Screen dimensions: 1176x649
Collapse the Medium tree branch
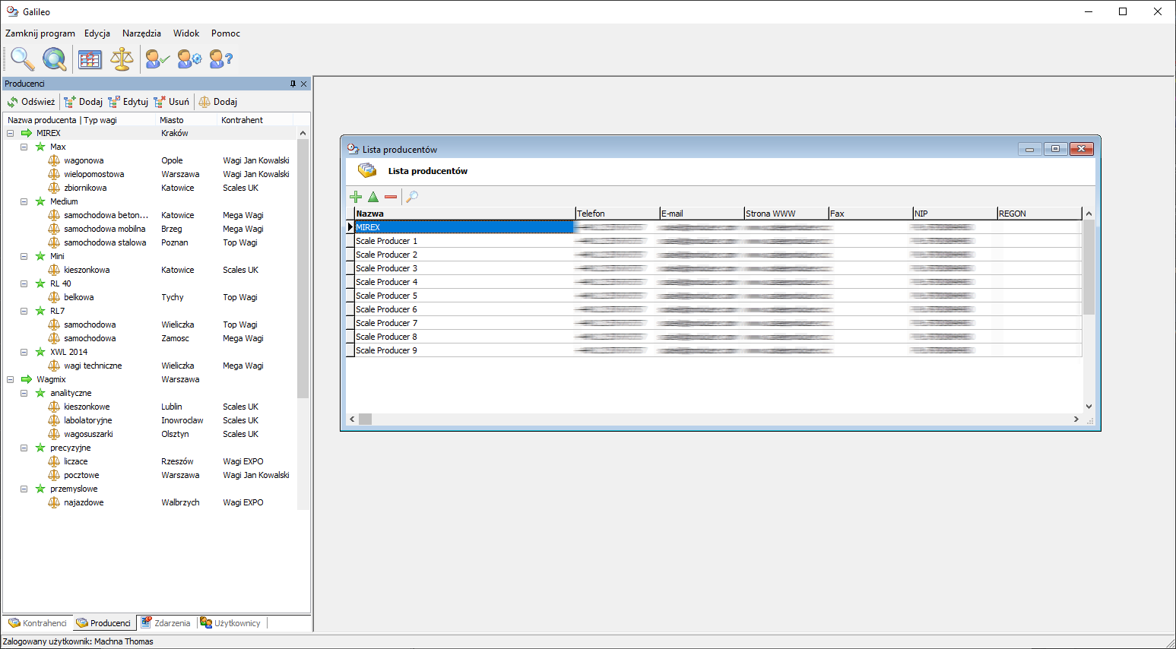coord(24,201)
